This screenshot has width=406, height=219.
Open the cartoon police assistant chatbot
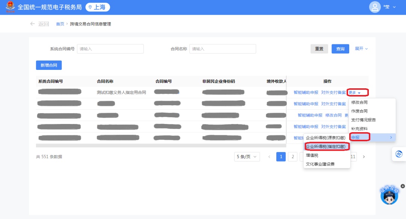pyautogui.click(x=389, y=196)
